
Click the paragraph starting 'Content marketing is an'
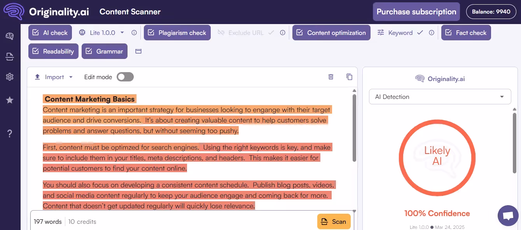pyautogui.click(x=187, y=120)
